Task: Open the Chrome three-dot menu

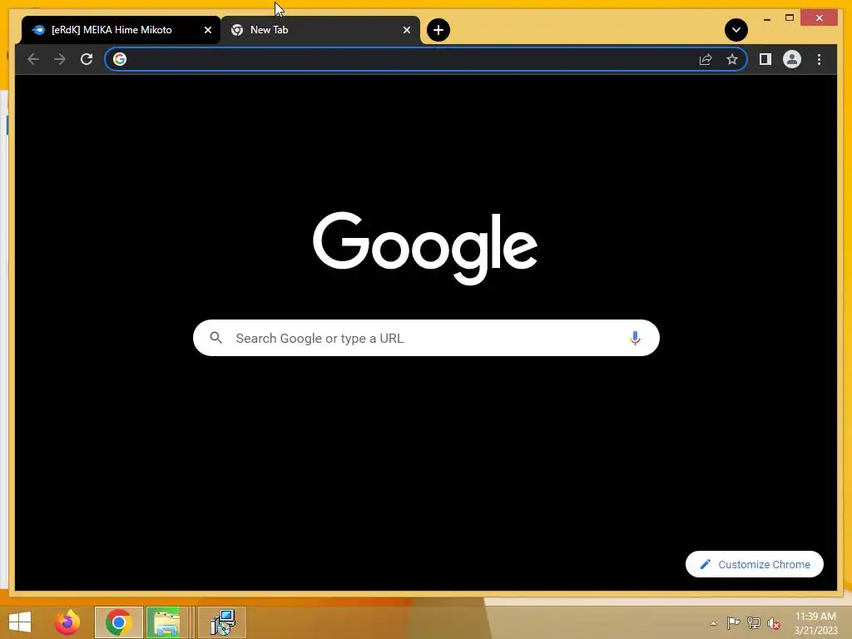Action: pos(819,59)
